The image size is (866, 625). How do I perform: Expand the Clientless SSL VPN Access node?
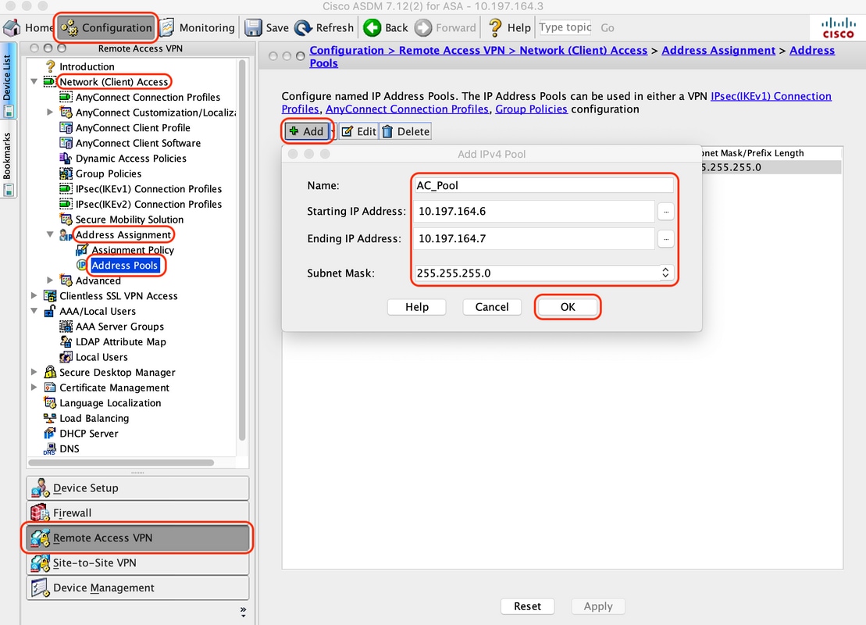click(34, 295)
